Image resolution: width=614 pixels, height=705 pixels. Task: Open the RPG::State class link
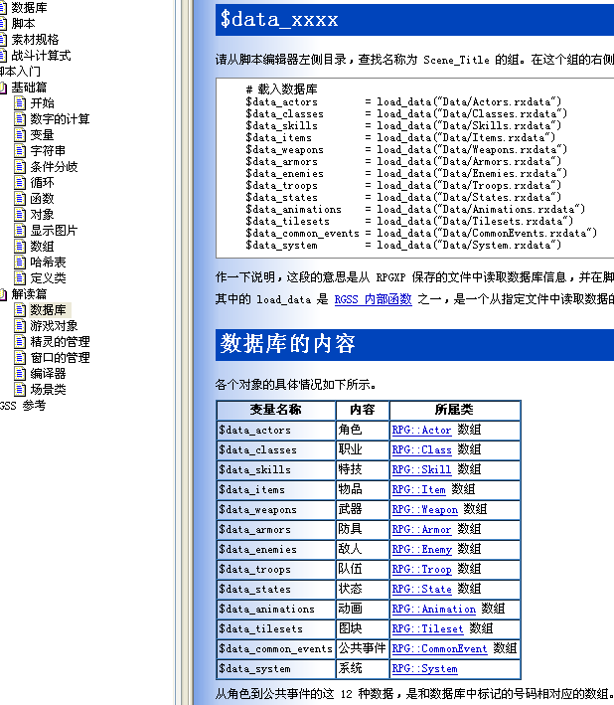421,589
